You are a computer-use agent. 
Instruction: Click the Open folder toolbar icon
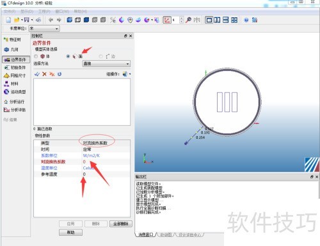coord(17,20)
